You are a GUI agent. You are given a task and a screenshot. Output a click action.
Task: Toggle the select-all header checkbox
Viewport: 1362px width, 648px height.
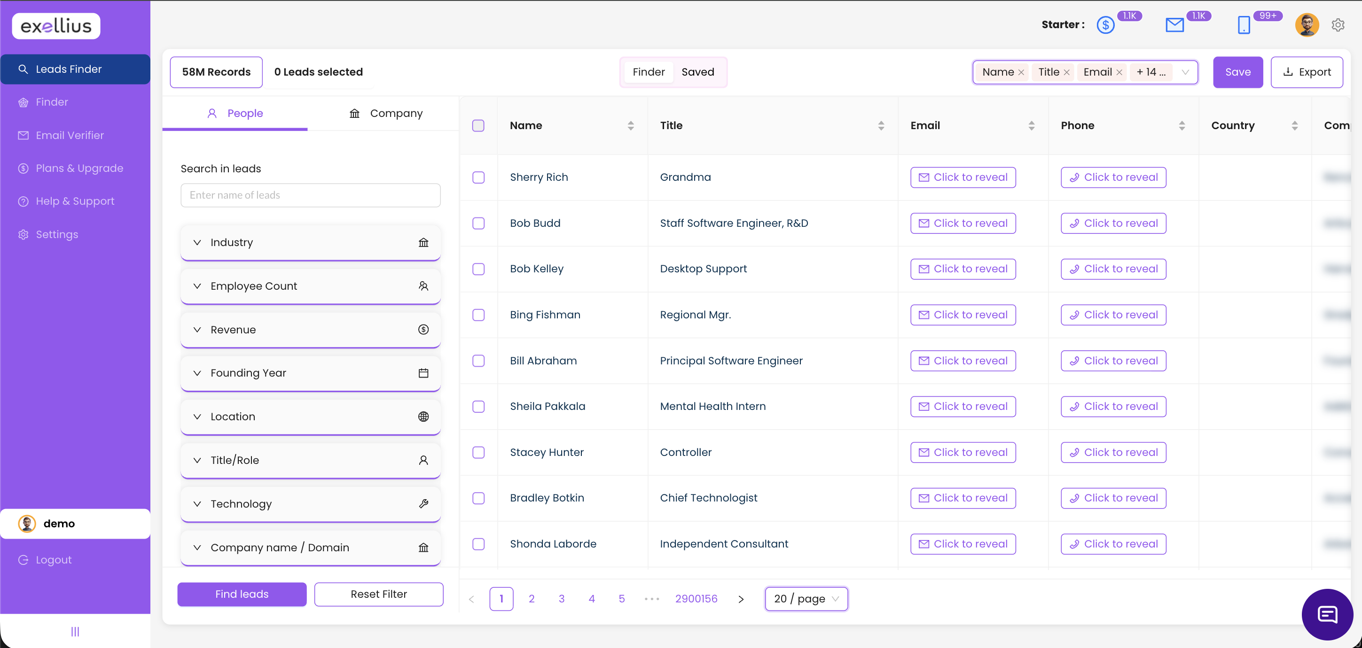pos(478,126)
